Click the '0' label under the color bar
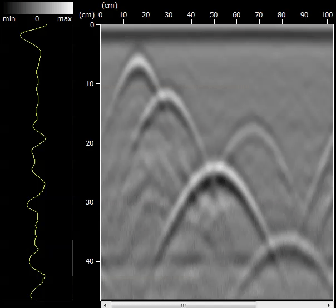The width and height of the screenshot is (336, 308). coord(37,19)
